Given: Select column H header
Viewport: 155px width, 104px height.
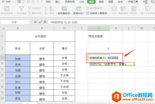Looking at the screenshot, I should [x=65, y=28].
